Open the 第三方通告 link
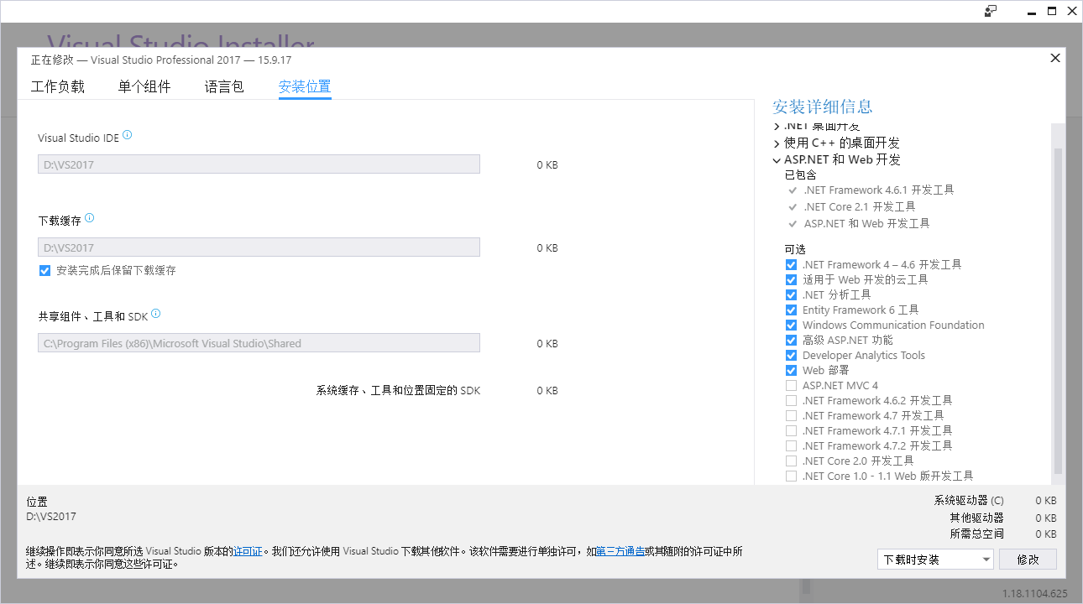The width and height of the screenshot is (1083, 604). pyautogui.click(x=620, y=551)
